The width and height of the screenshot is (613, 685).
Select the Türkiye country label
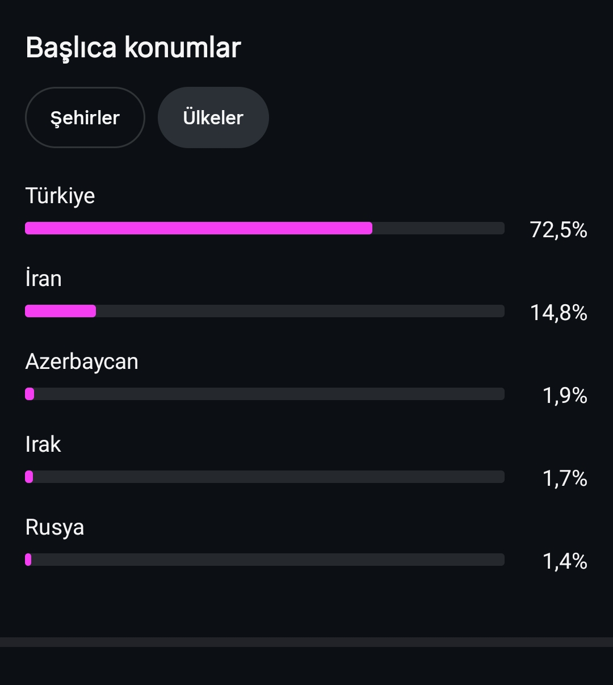pyautogui.click(x=60, y=196)
